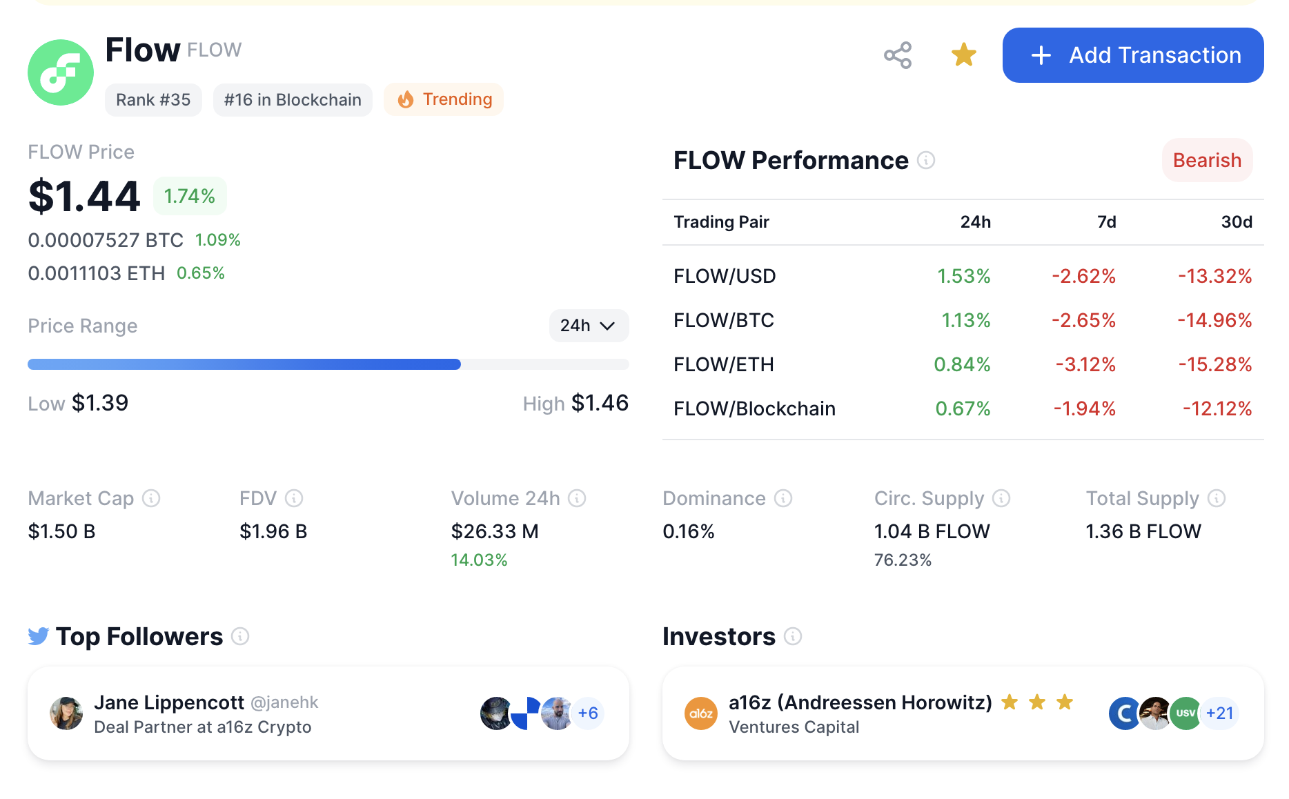This screenshot has width=1289, height=799.
Task: Show FDV info icon
Action: (294, 498)
